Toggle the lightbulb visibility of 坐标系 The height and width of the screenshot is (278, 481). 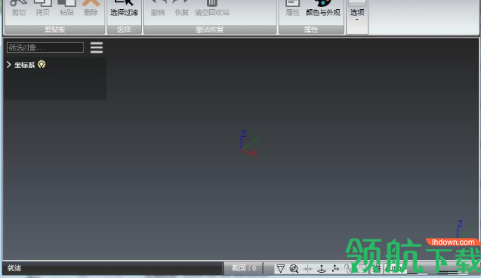coord(42,64)
